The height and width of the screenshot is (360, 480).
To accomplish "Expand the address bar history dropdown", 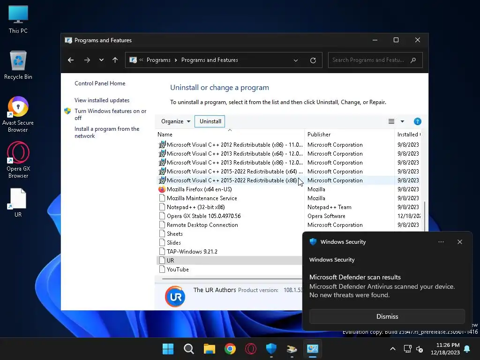I will click(296, 60).
